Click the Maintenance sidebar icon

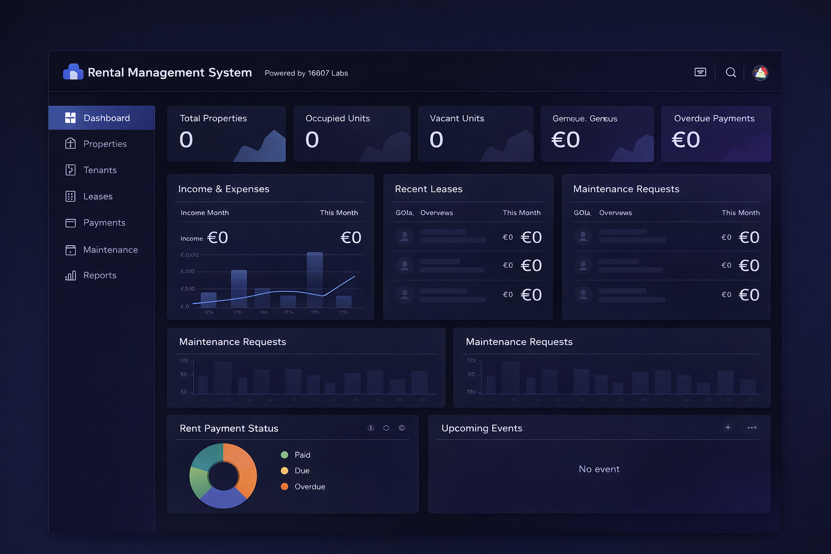tap(71, 249)
